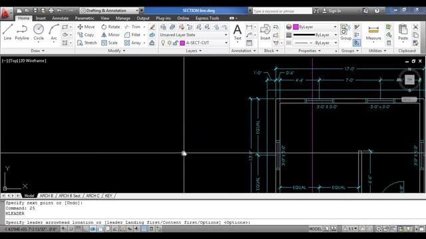Image resolution: width=426 pixels, height=239 pixels.
Task: Activate the Copy command in Modify
Action: (86, 35)
